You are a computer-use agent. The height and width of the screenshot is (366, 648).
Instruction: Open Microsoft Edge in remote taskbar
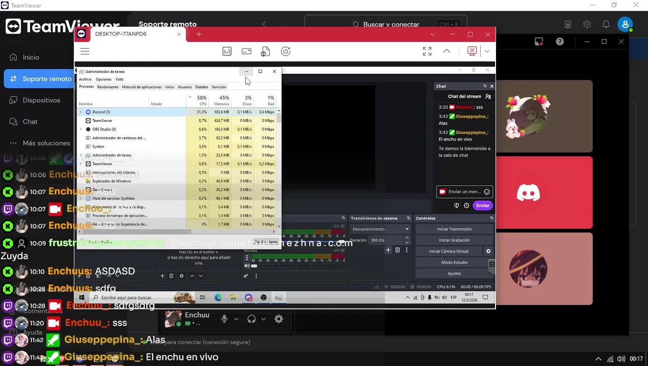(218, 297)
